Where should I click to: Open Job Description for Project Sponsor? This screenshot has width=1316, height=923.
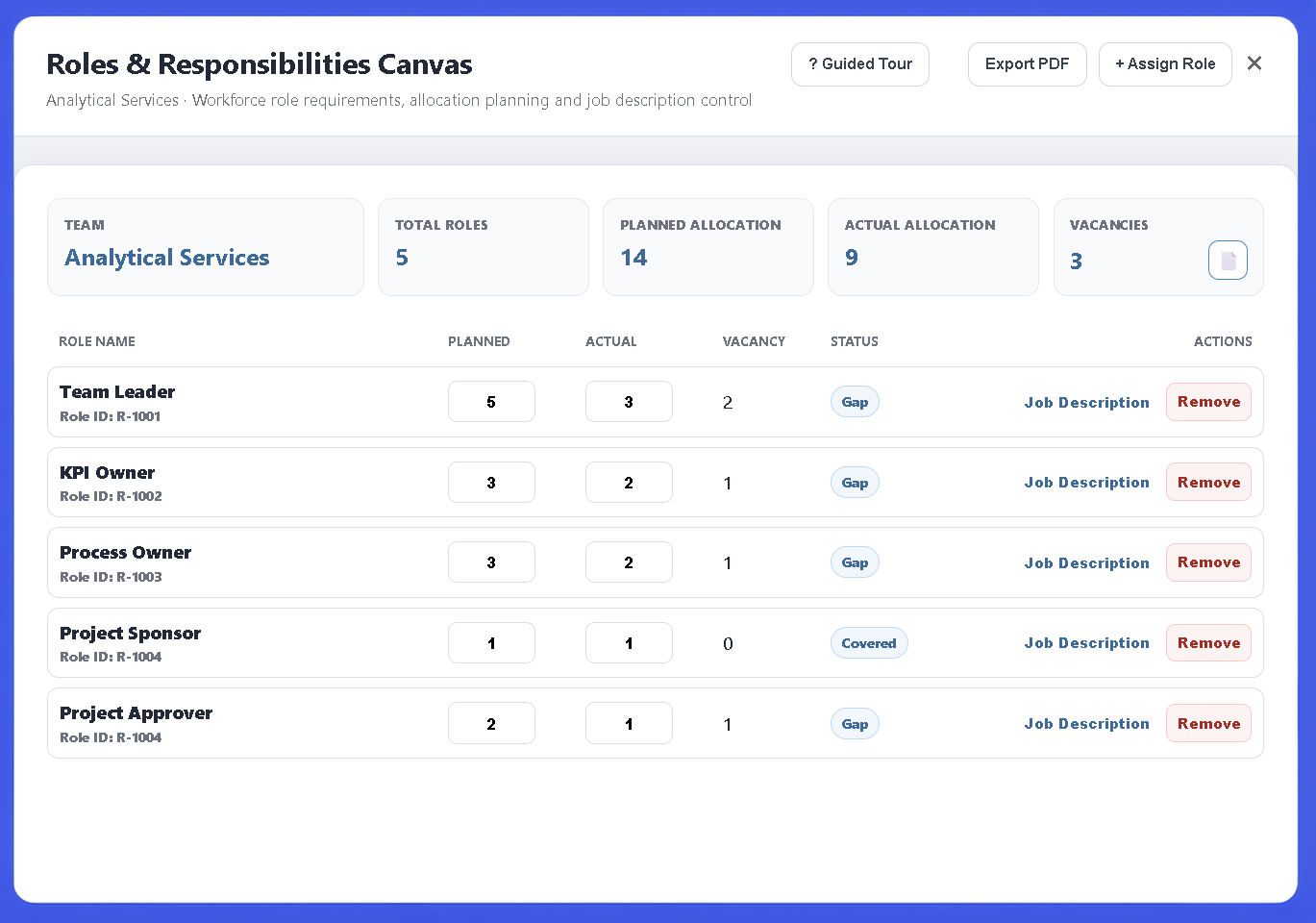pyautogui.click(x=1086, y=643)
